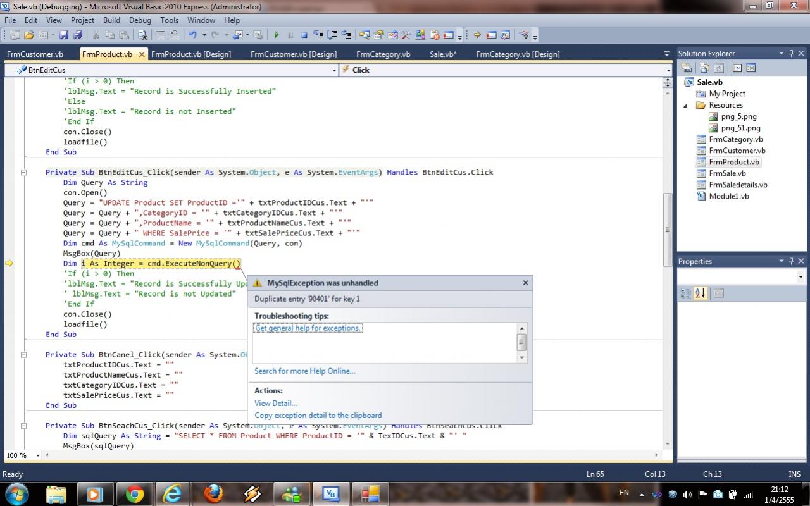
Task: Select My Project in Solution Explorer
Action: tap(727, 94)
